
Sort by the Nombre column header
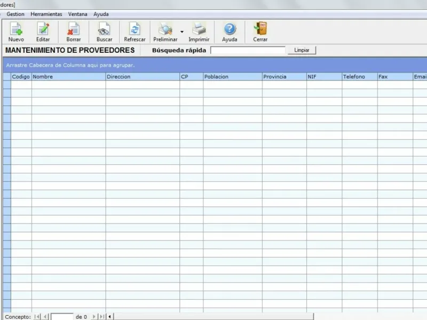(x=69, y=76)
